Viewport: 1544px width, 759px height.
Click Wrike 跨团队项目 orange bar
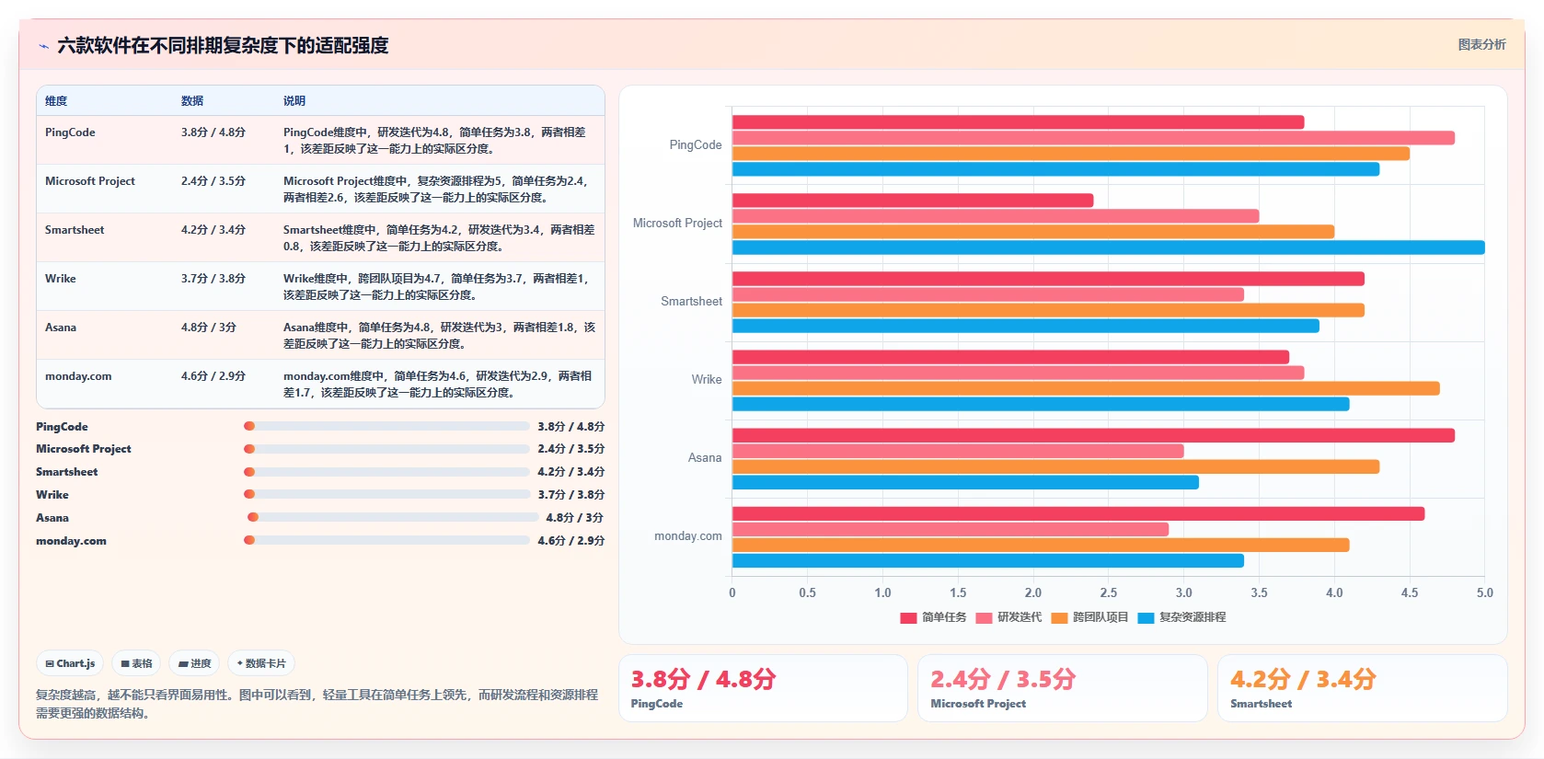[1086, 388]
